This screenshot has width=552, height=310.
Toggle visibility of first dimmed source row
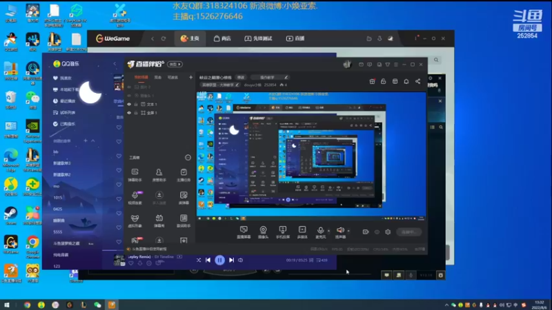click(x=129, y=87)
